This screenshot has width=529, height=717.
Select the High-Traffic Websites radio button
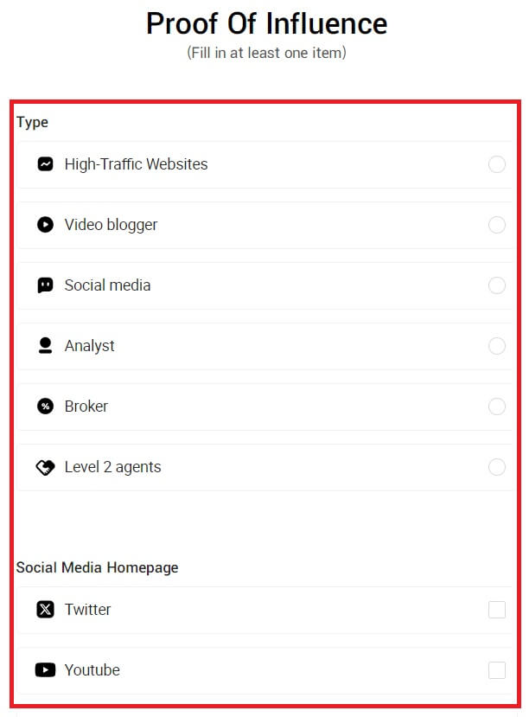point(497,164)
